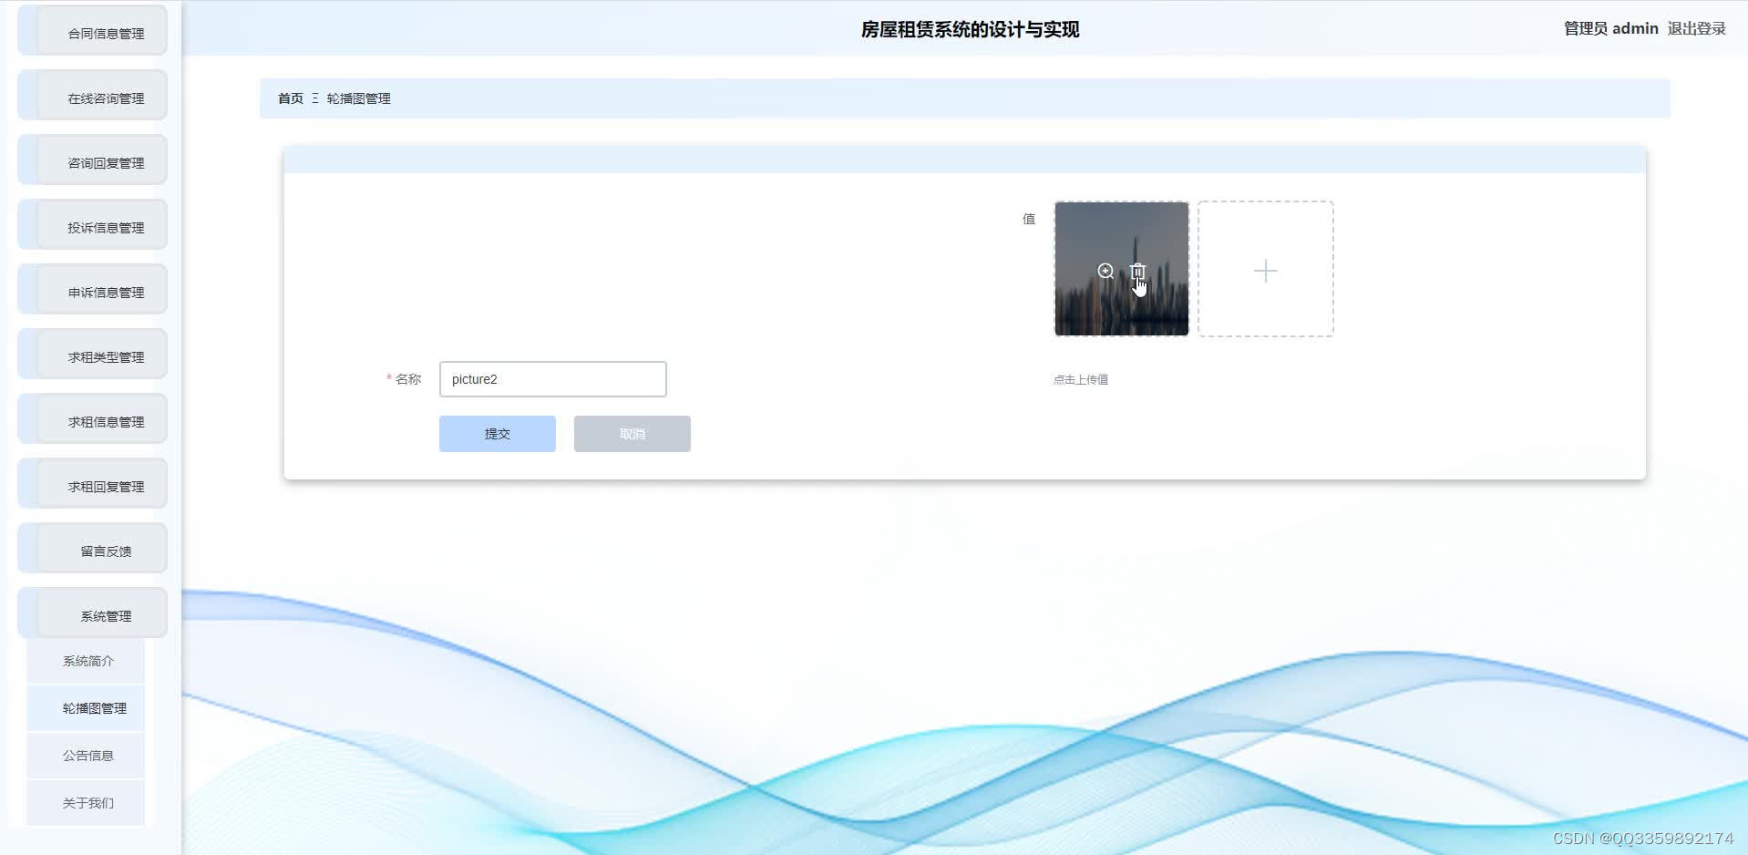Focus the 名称 input containing picture2
This screenshot has width=1748, height=855.
click(553, 379)
